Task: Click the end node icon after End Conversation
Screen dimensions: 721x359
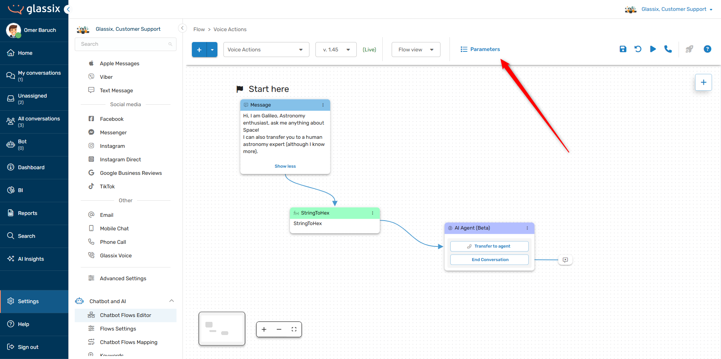Action: (566, 260)
